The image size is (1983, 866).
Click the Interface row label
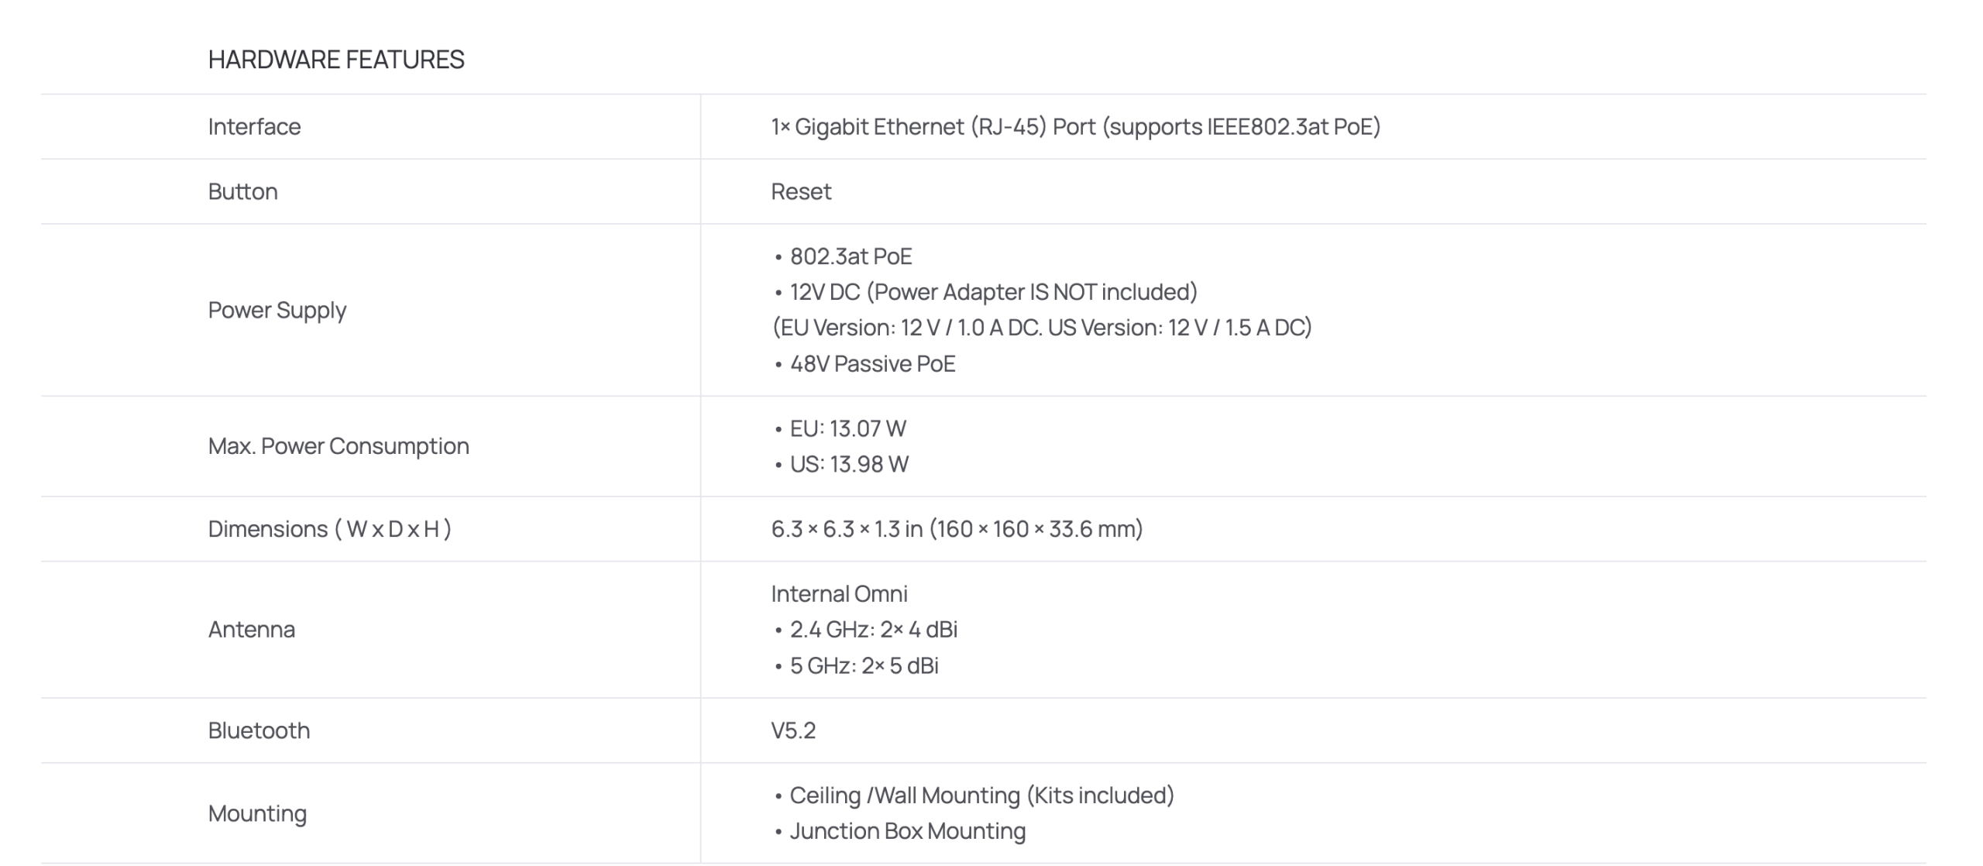click(254, 126)
